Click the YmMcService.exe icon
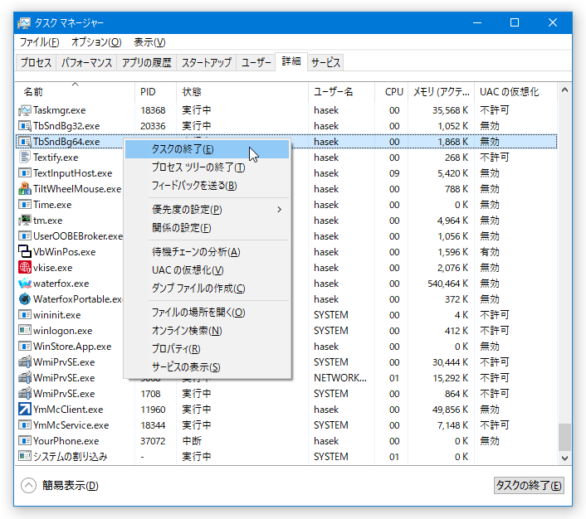Screen dimensions: 586x519 tap(25, 425)
